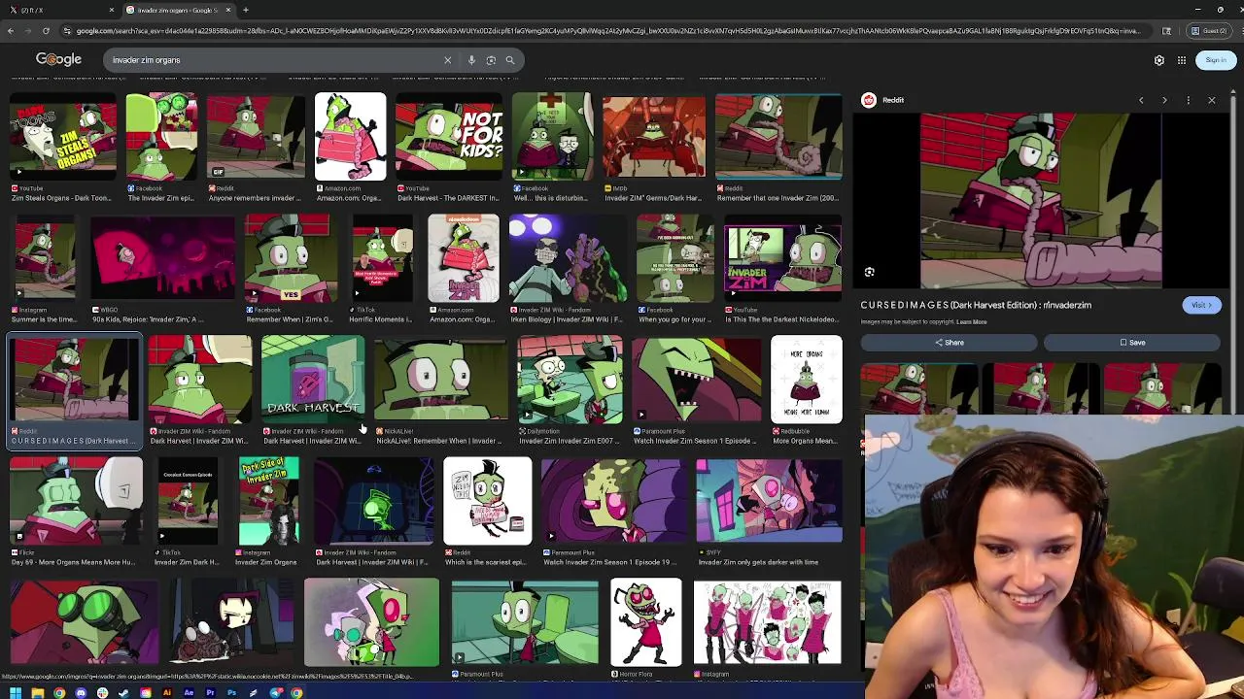Open Watch Invader Zim Season 1 Episode result
This screenshot has height=699, width=1244.
coord(697,380)
